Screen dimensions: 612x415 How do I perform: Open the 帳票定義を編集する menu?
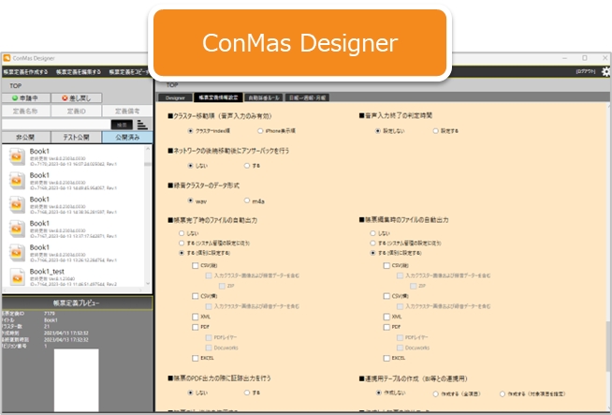pos(79,72)
